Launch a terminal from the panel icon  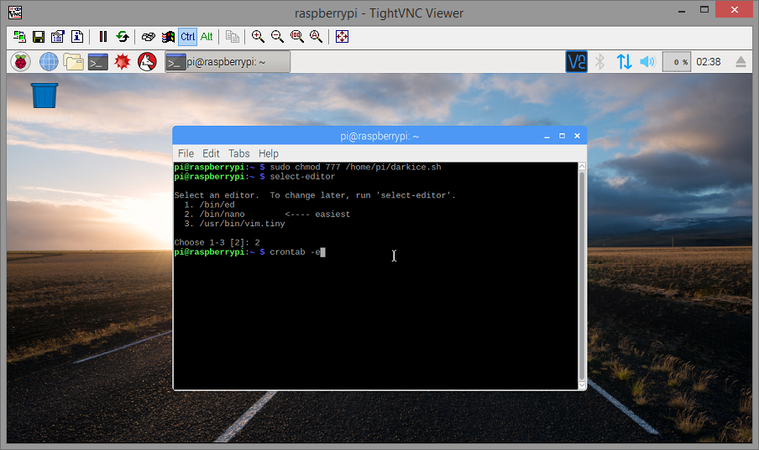click(x=97, y=62)
